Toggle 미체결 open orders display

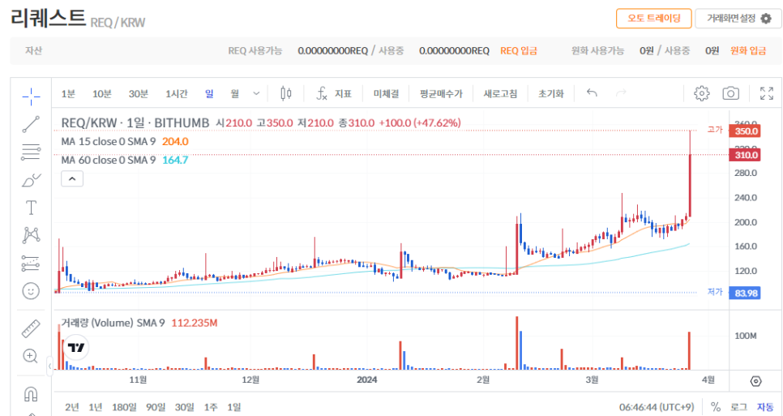pyautogui.click(x=387, y=94)
